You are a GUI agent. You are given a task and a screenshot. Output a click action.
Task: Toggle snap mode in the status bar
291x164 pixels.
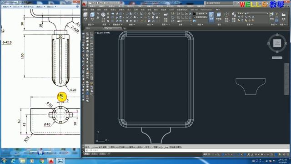tap(213, 154)
